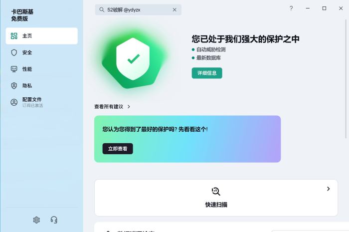Click the 性能 monitor icon
This screenshot has width=349, height=232.
[14, 69]
